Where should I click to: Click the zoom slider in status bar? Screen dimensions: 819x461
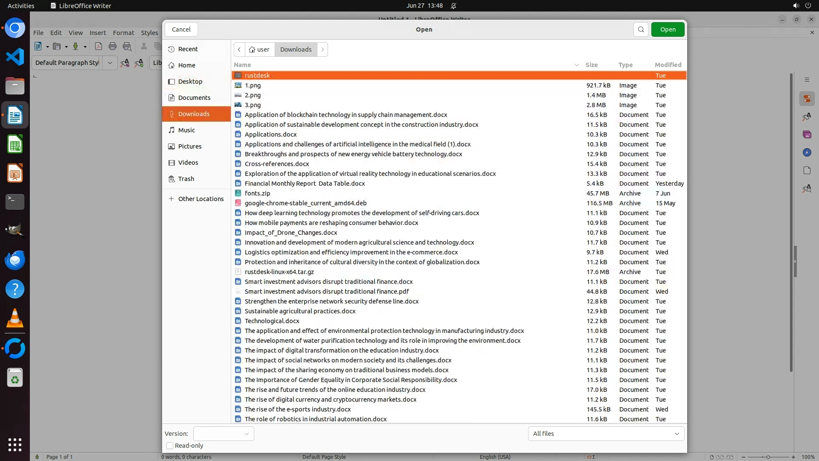[x=768, y=457]
